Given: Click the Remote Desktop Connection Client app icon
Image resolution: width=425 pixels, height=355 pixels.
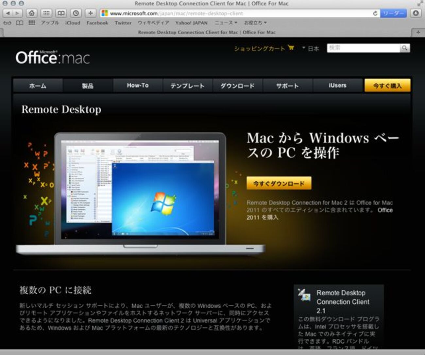Looking at the screenshot, I should [x=304, y=295].
